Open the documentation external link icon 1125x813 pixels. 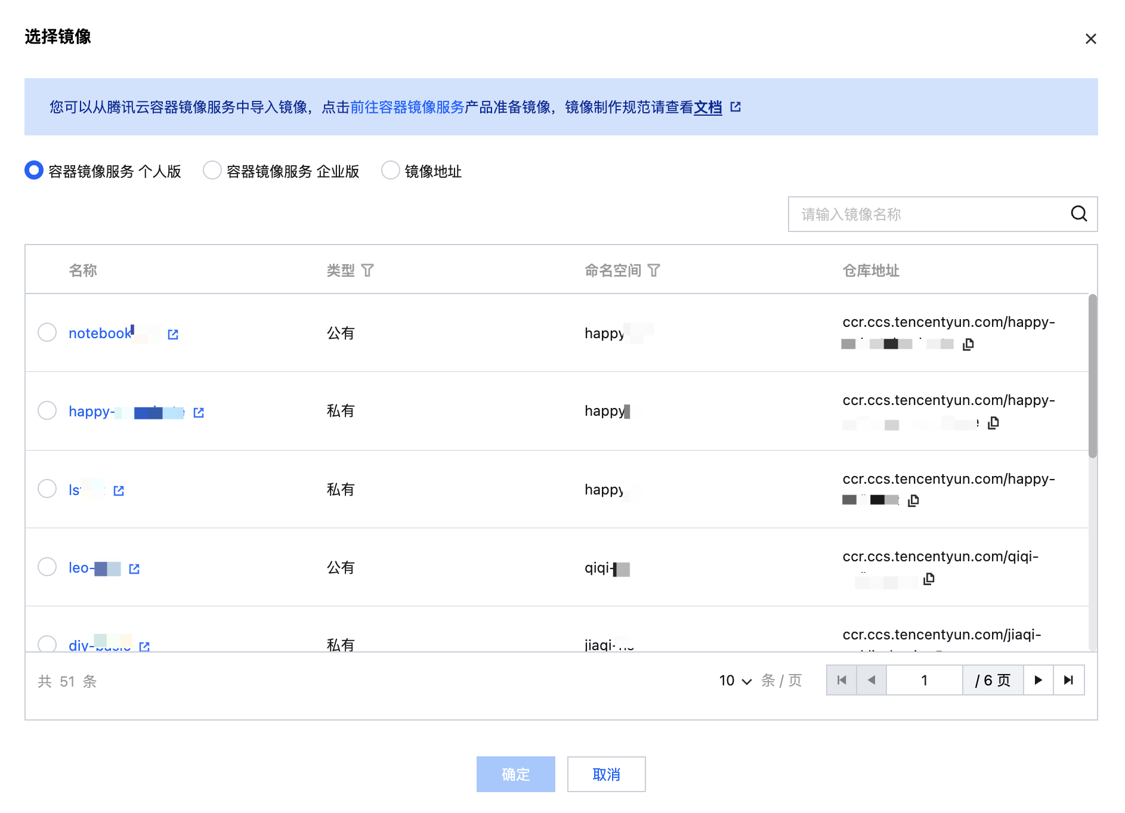pyautogui.click(x=735, y=107)
